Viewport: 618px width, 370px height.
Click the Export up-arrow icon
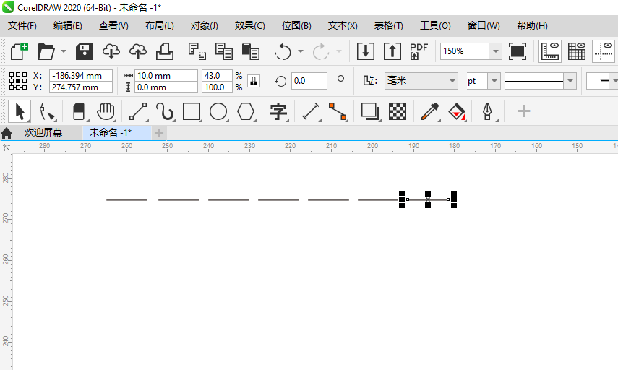pyautogui.click(x=392, y=51)
